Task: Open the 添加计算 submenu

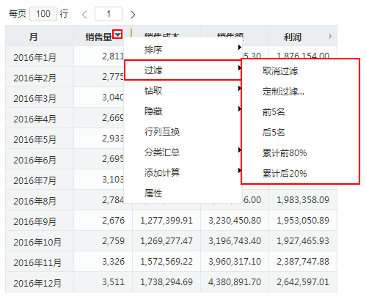Action: click(183, 173)
